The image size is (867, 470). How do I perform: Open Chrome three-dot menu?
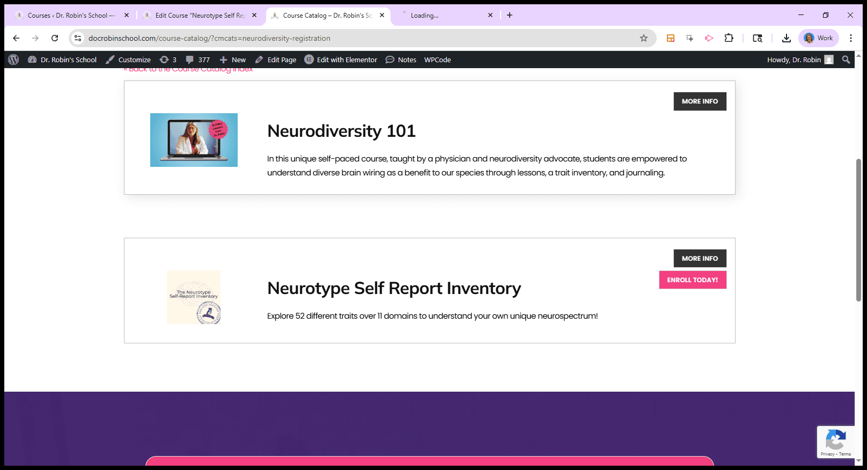click(851, 38)
